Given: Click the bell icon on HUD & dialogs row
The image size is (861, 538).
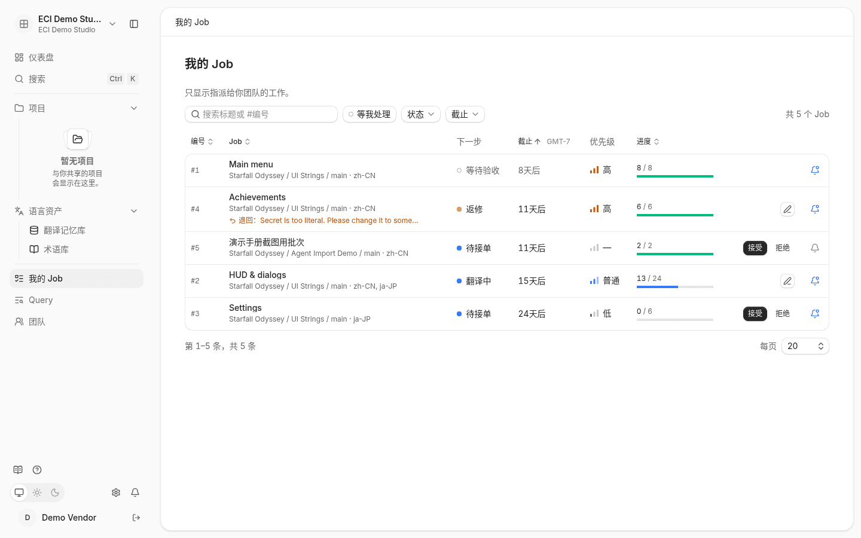Looking at the screenshot, I should click(x=815, y=281).
